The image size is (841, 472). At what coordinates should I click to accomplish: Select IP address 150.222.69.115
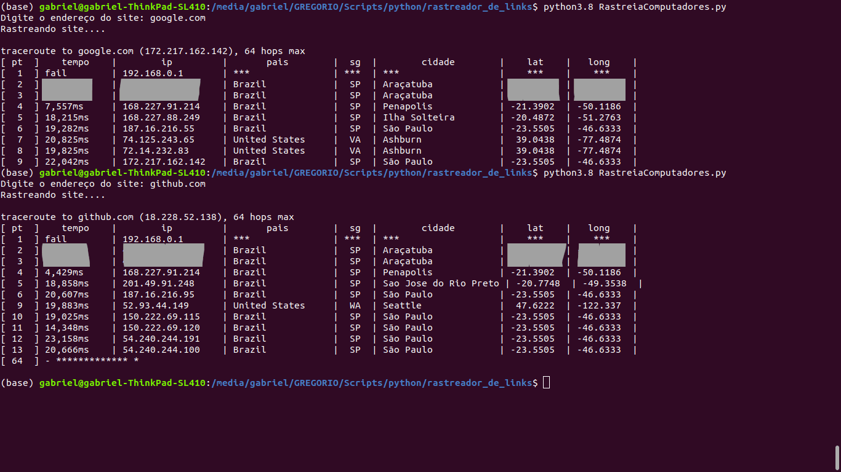pyautogui.click(x=161, y=317)
